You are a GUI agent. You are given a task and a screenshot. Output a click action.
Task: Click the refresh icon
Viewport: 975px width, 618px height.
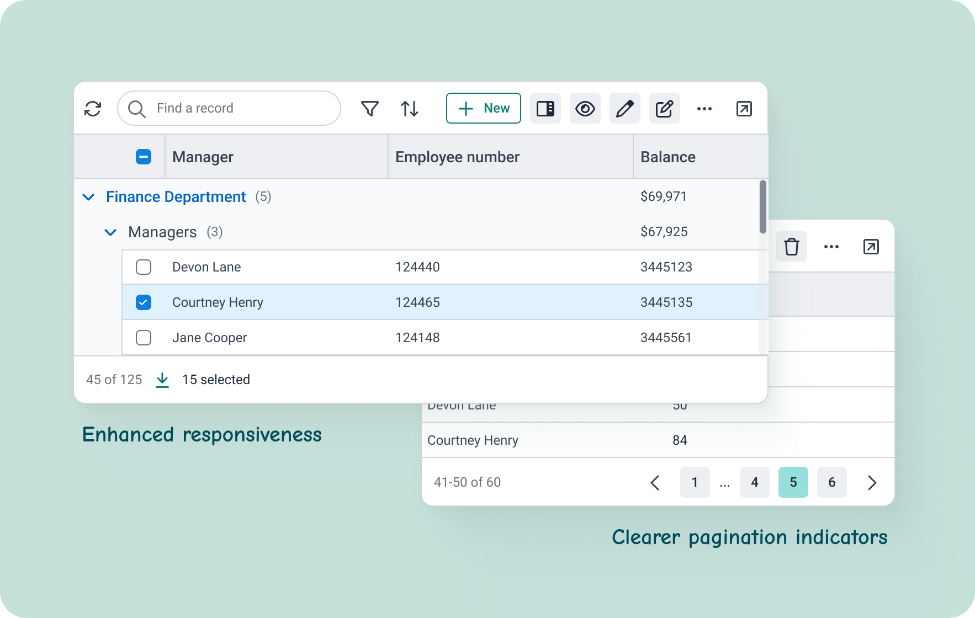(93, 109)
